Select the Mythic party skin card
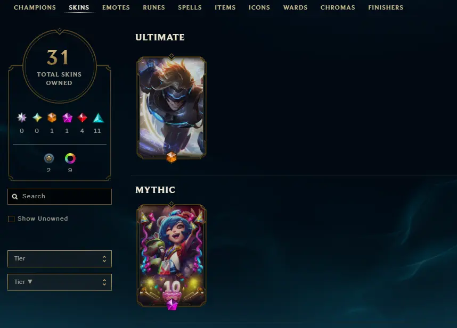 (172, 255)
